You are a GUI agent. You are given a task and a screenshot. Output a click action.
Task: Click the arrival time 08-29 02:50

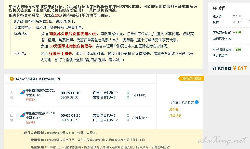[69, 97]
